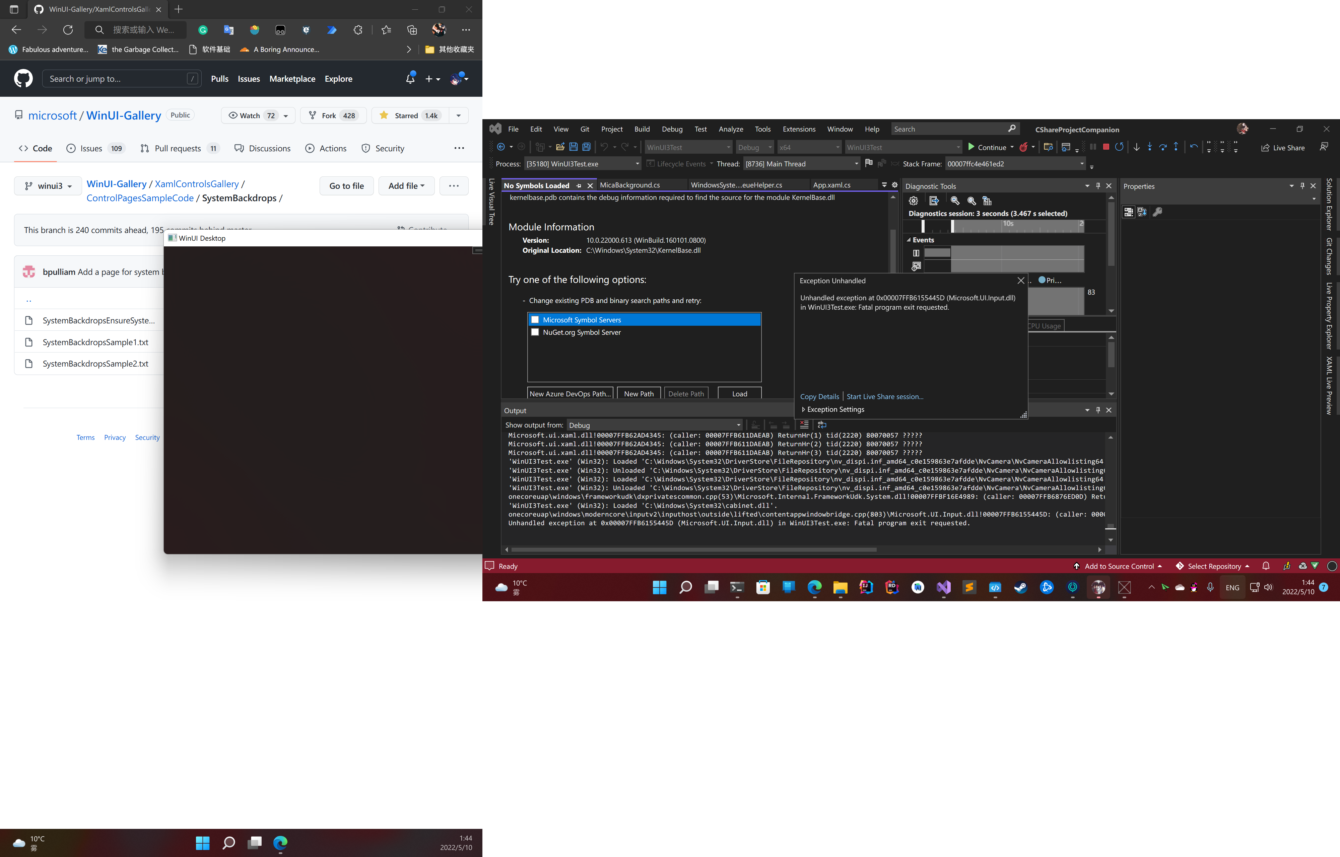The image size is (1340, 857).
Task: Toggle Categorized view in Properties panel
Action: point(1129,212)
